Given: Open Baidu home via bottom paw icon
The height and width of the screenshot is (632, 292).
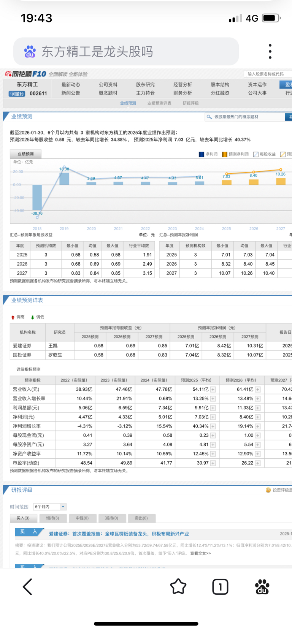Looking at the screenshot, I should pyautogui.click(x=262, y=587).
